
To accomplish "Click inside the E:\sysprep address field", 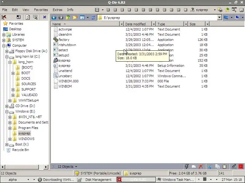I will [157, 18].
